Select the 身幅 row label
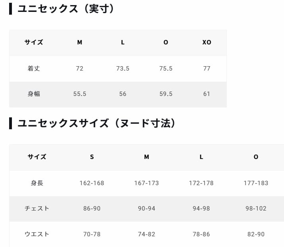The height and width of the screenshot is (247, 284). pos(34,94)
